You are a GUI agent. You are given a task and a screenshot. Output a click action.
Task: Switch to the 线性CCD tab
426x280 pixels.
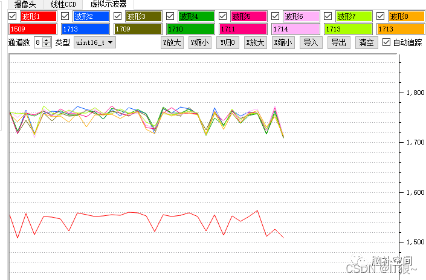(63, 4)
